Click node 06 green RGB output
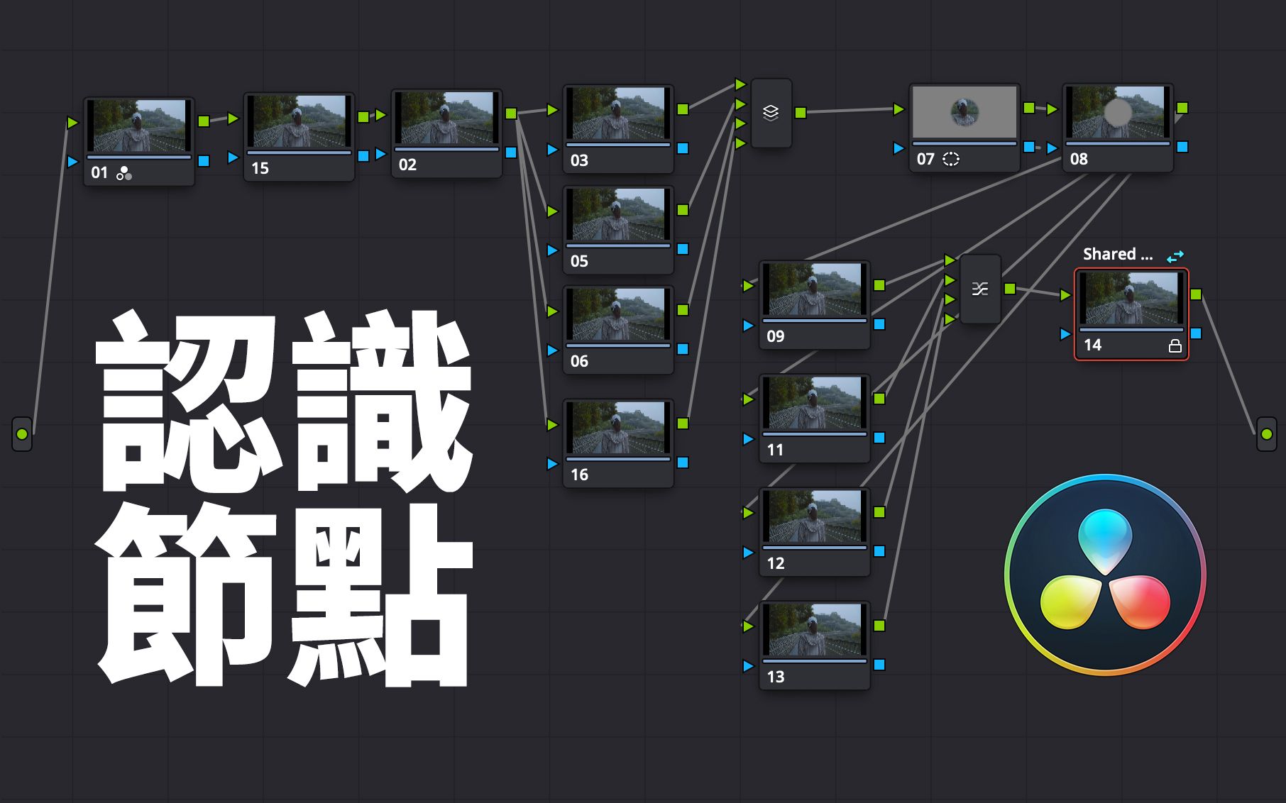1286x803 pixels. click(x=683, y=310)
